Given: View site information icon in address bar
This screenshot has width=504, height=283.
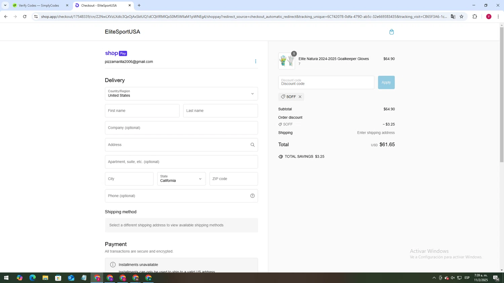Looking at the screenshot, I should [36, 16].
